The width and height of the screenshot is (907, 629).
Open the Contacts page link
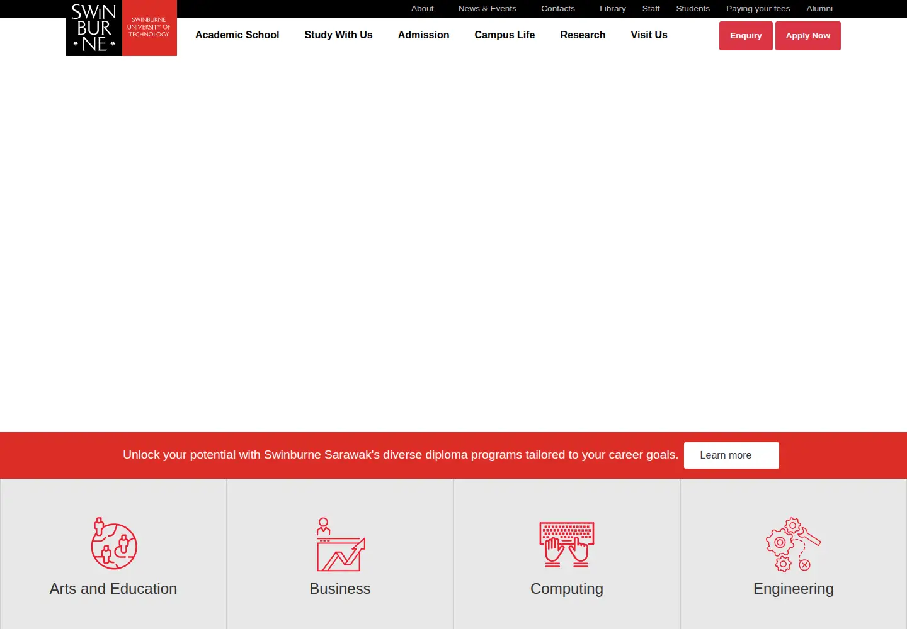[x=558, y=9]
